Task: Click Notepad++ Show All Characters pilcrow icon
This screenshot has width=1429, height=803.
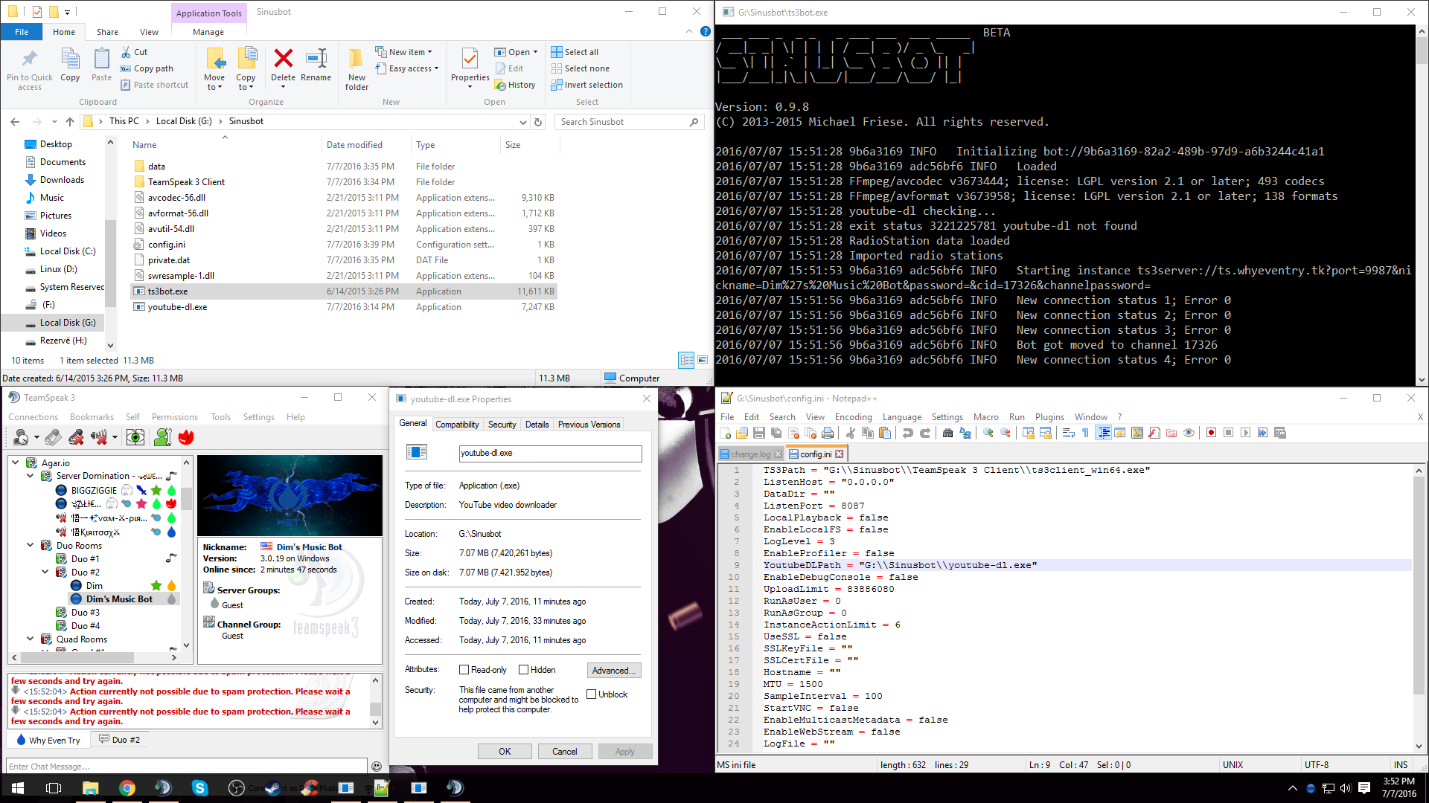Action: click(1085, 433)
